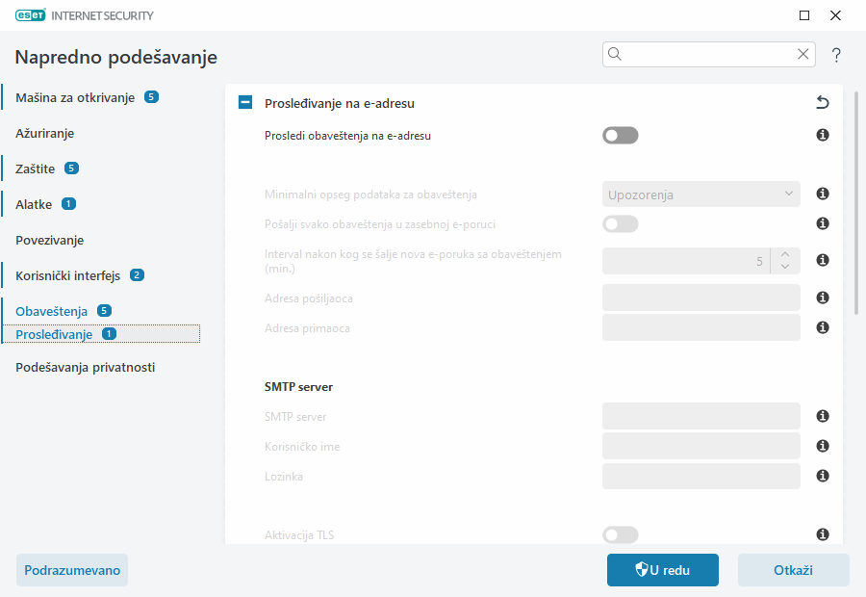Open the Upozorenja dropdown

pos(700,195)
